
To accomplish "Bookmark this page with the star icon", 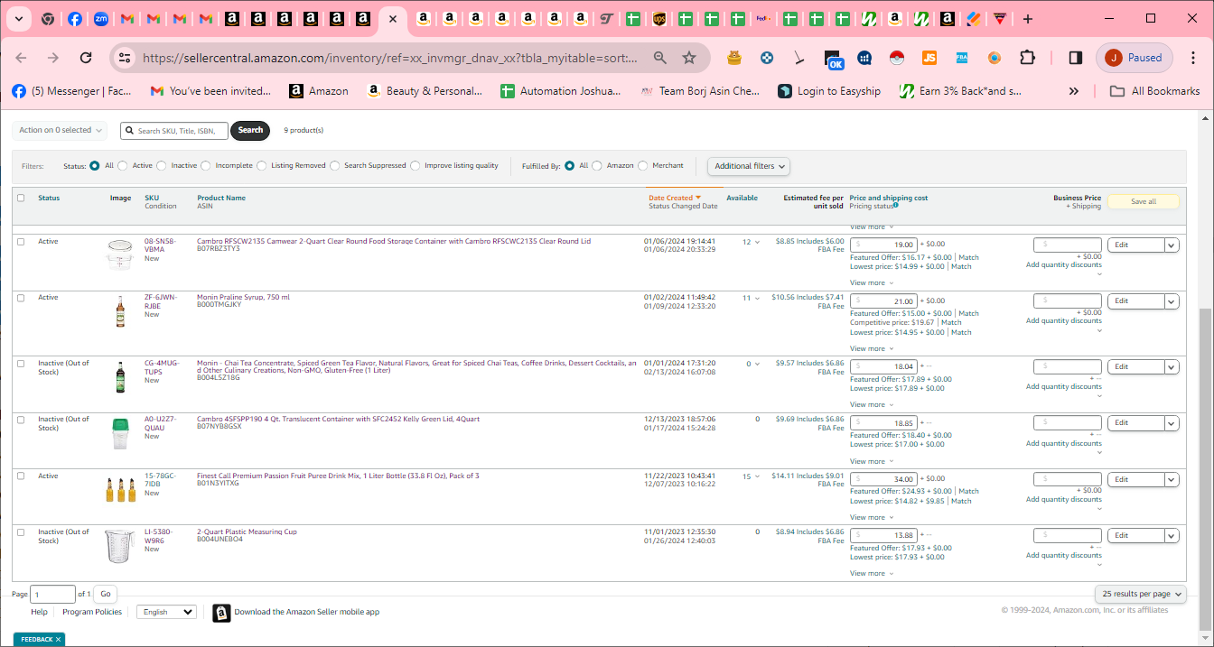I will (x=689, y=58).
